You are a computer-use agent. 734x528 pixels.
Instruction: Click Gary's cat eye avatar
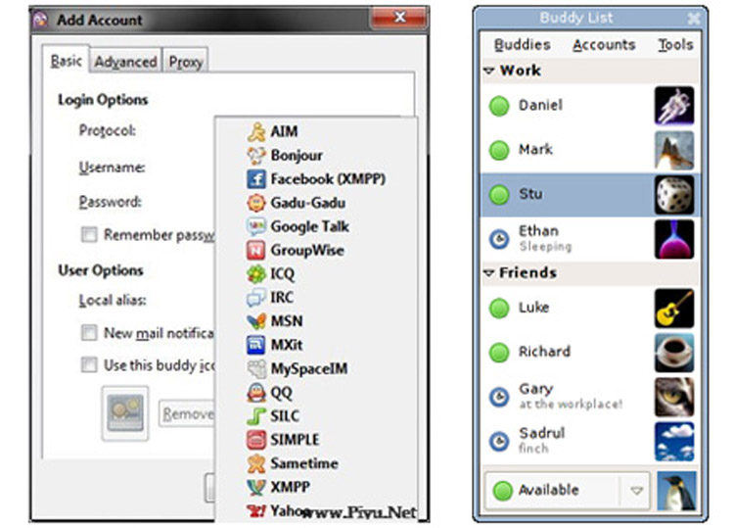tap(674, 398)
